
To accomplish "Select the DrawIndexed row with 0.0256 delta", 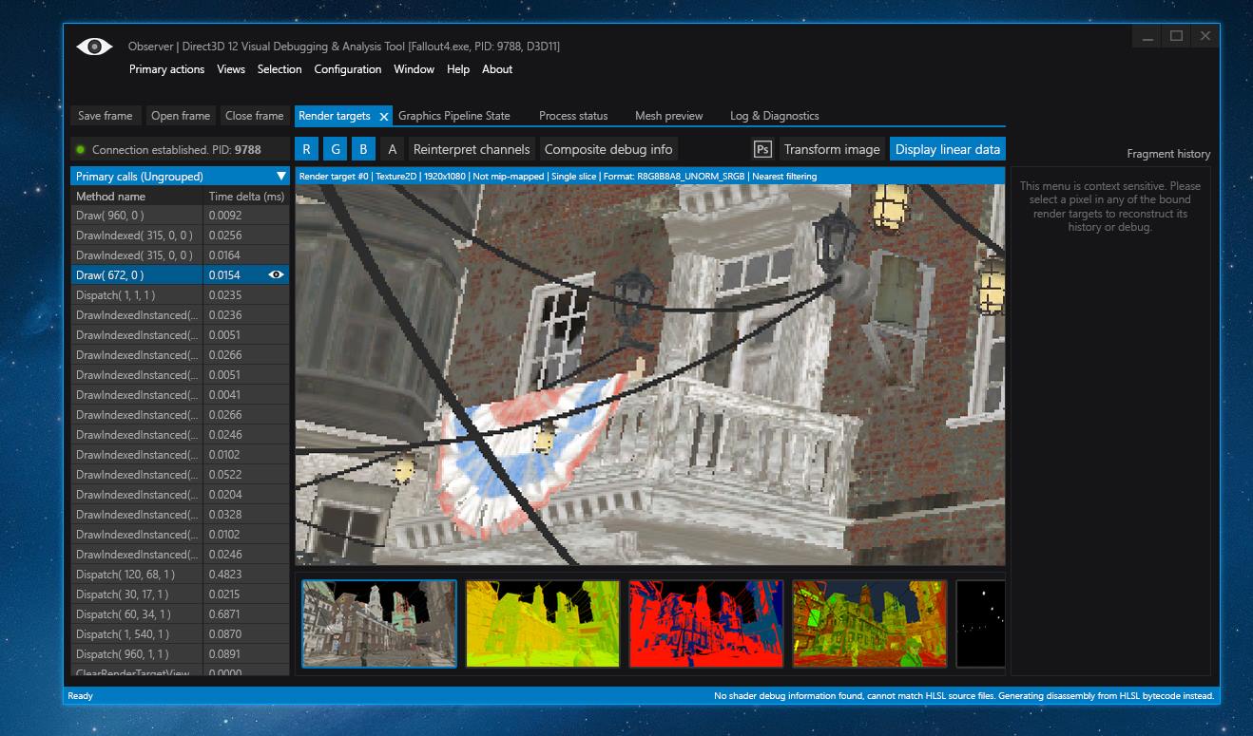I will (181, 236).
